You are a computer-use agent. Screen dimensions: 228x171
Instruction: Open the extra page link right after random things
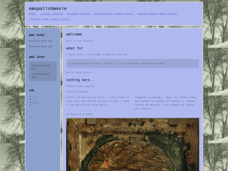[114, 14]
